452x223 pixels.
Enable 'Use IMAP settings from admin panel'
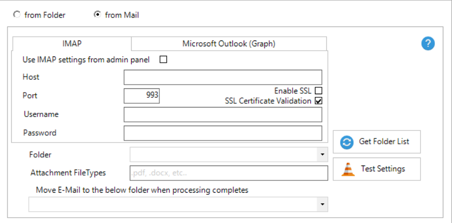point(164,60)
